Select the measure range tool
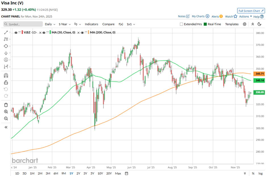 (6, 67)
